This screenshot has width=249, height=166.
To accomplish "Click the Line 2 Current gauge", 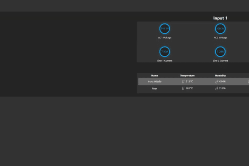I will pos(220,52).
